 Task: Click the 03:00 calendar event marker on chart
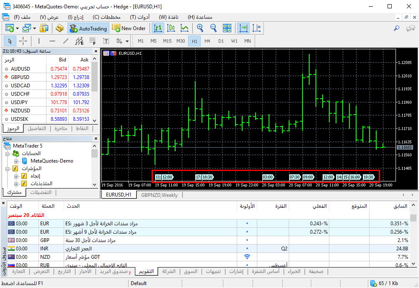[268, 177]
